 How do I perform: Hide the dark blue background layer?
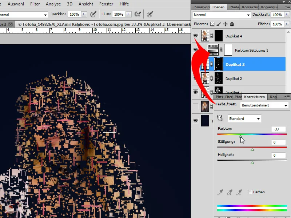point(195,121)
